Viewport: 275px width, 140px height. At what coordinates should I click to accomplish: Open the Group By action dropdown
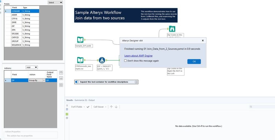(x=44, y=80)
